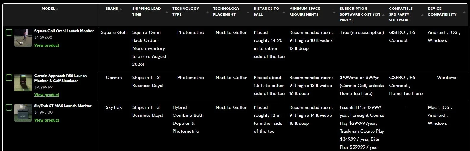The width and height of the screenshot is (470, 151).
Task: Open View product link for Square Golf Omni
Action: 47,45
